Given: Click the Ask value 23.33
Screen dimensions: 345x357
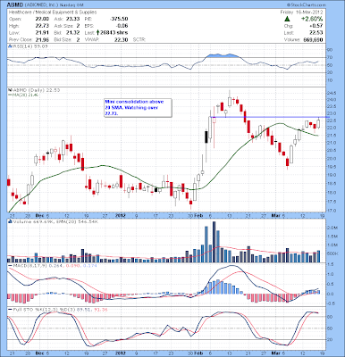Looking at the screenshot, I should [x=73, y=19].
